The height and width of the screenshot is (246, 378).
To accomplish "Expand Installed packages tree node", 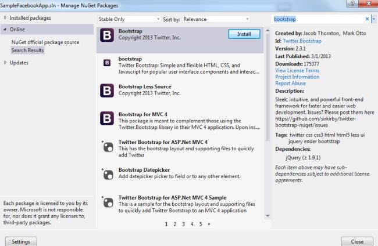I will 5,17.
